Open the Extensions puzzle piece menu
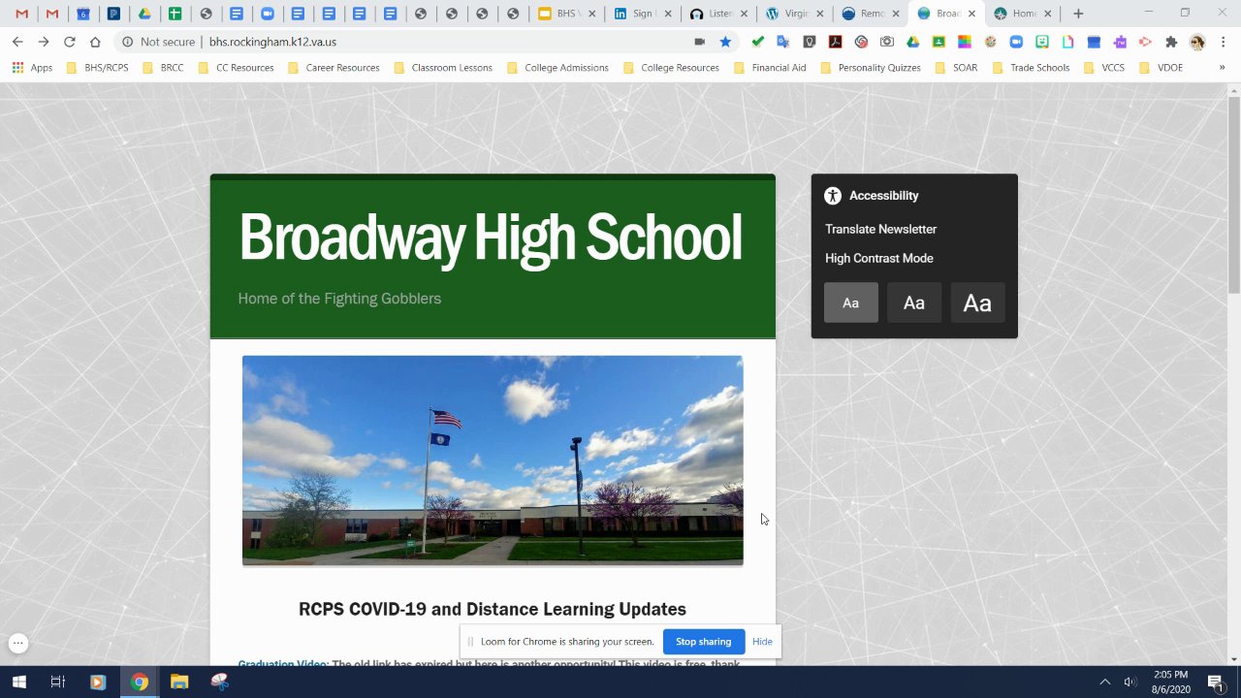Screen dimensions: 1241x698 (1171, 42)
